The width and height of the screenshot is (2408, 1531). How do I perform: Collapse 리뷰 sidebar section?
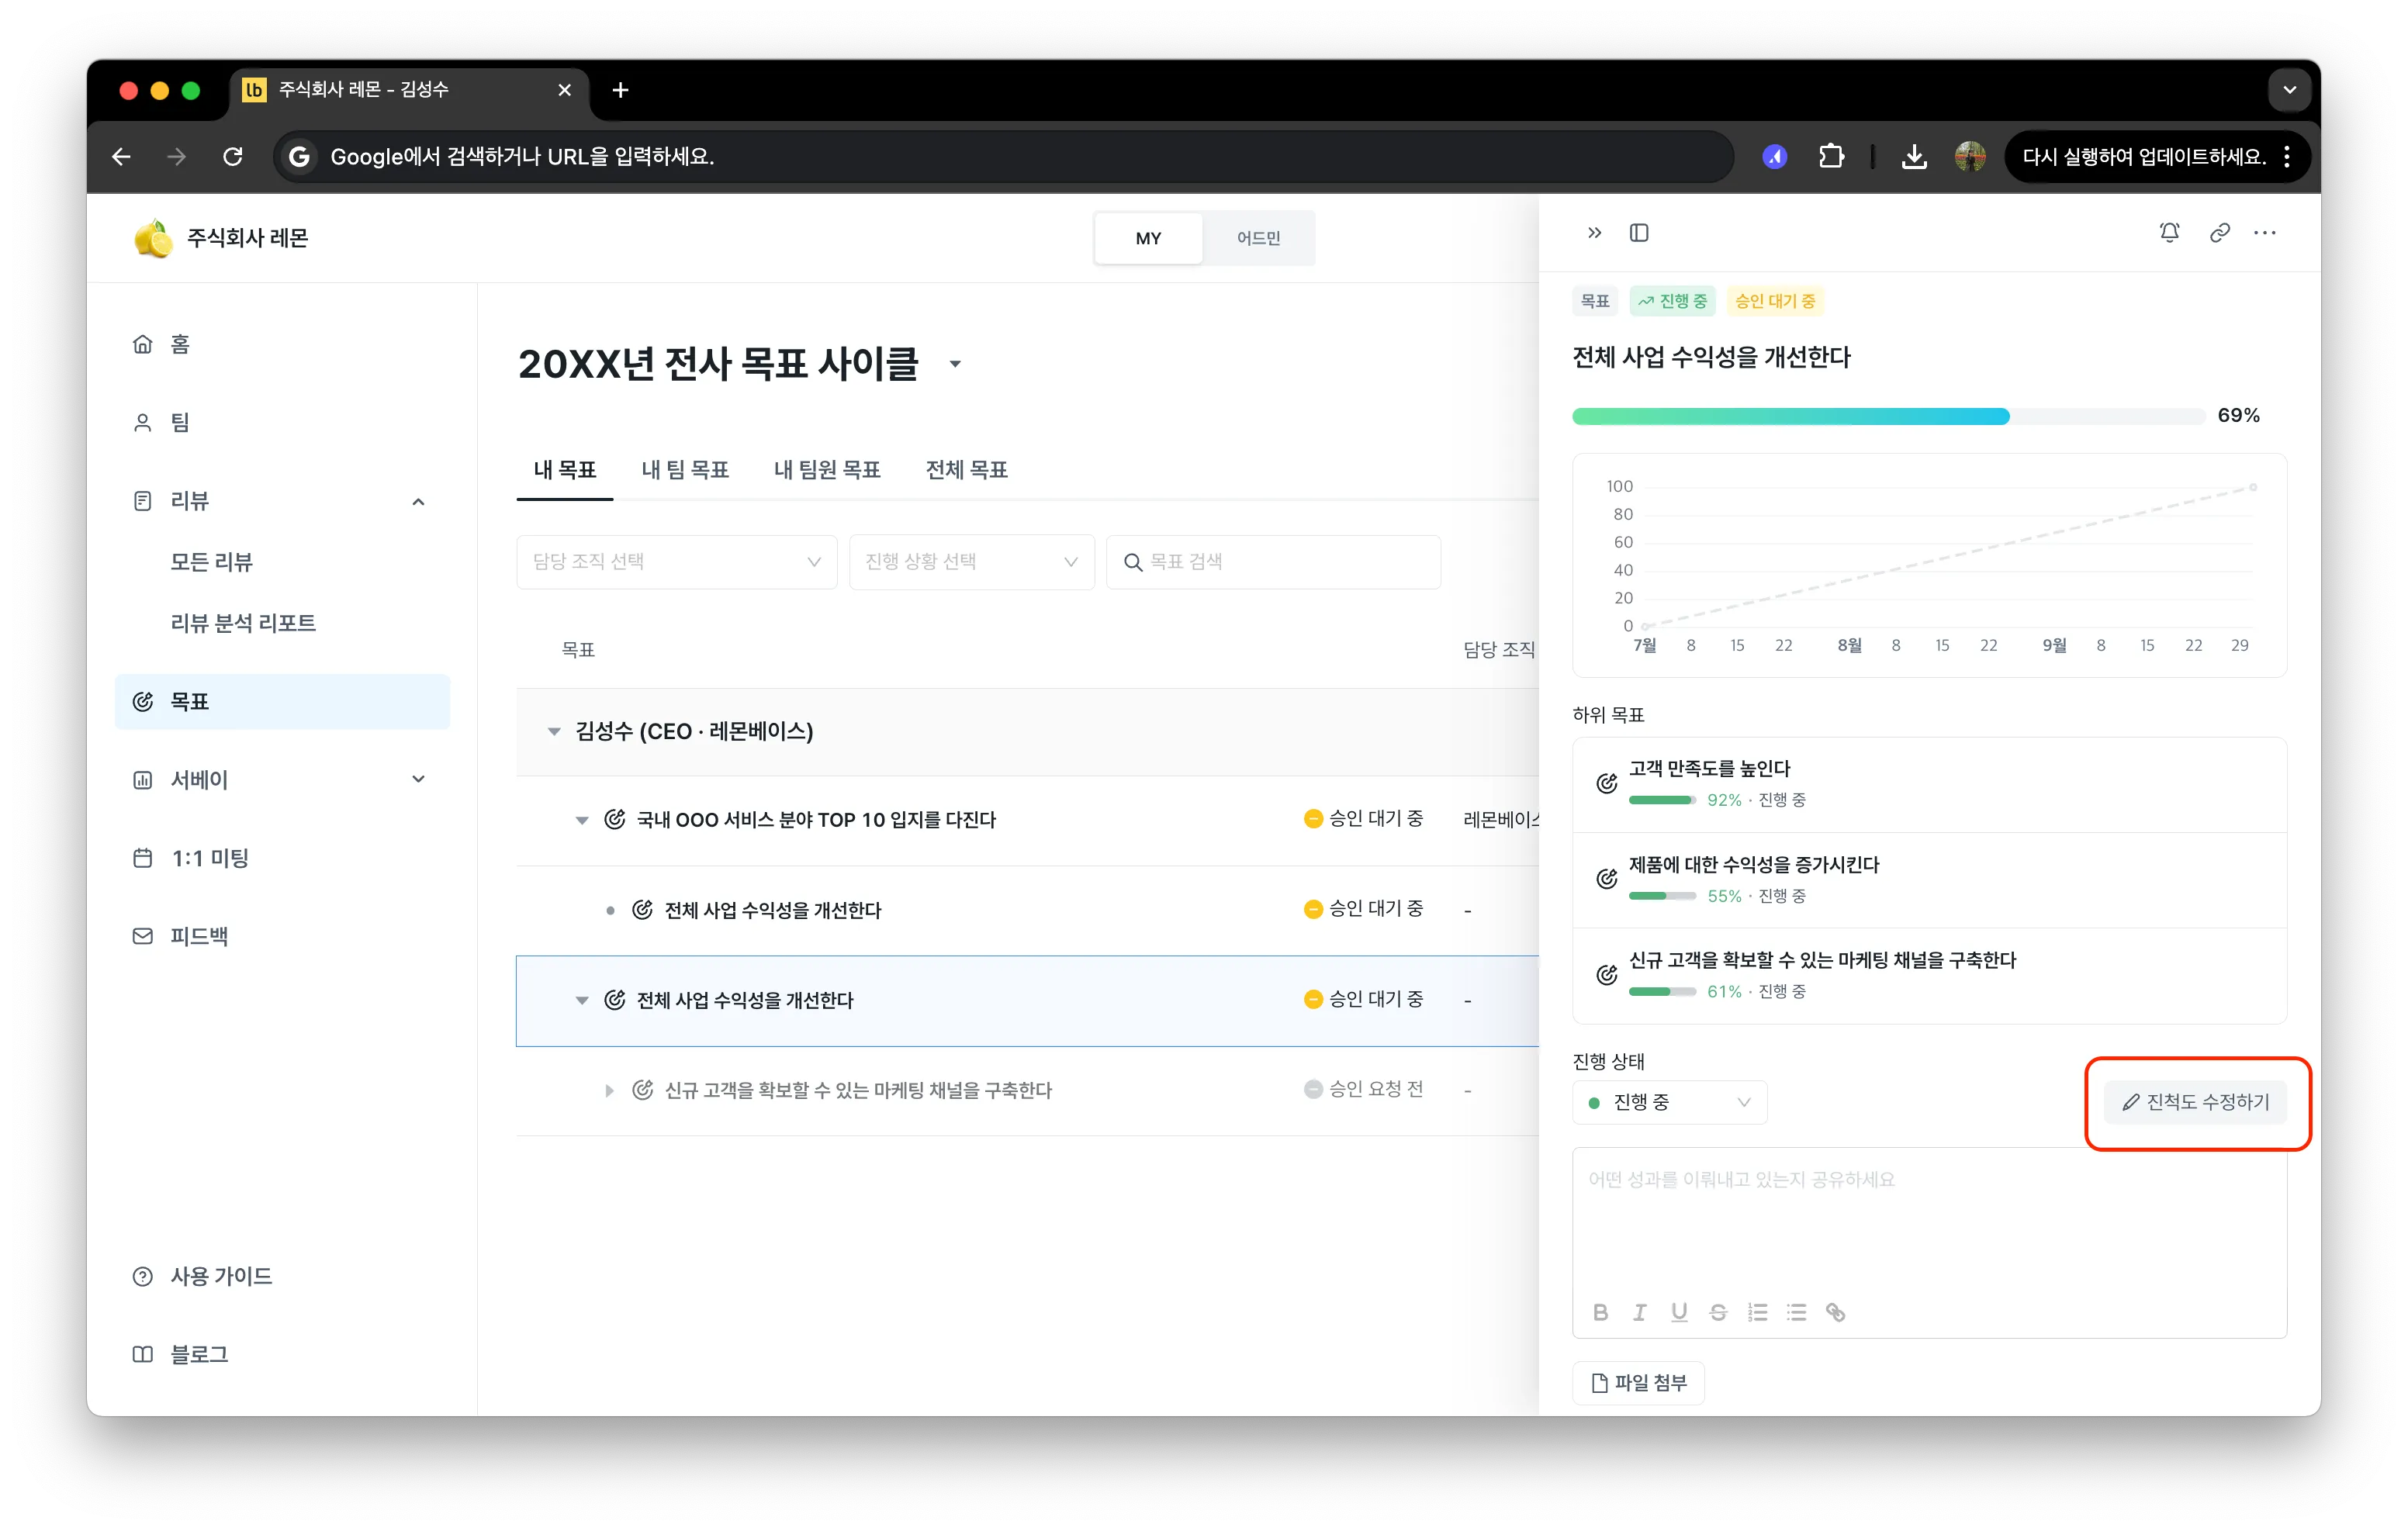tap(419, 501)
